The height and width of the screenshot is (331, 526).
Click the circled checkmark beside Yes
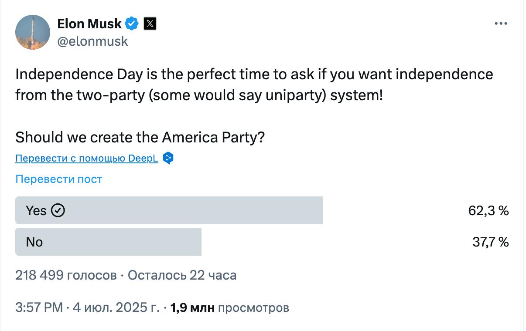point(58,211)
